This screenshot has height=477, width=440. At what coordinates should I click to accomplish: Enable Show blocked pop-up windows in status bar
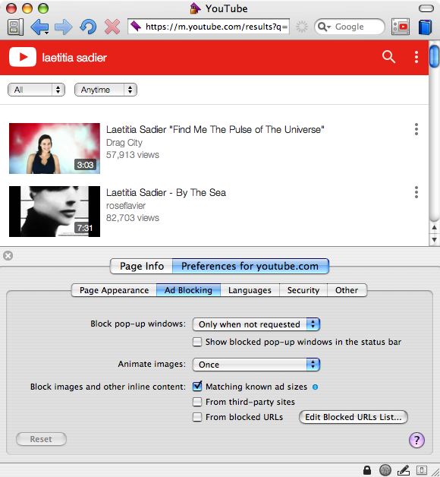pyautogui.click(x=197, y=342)
